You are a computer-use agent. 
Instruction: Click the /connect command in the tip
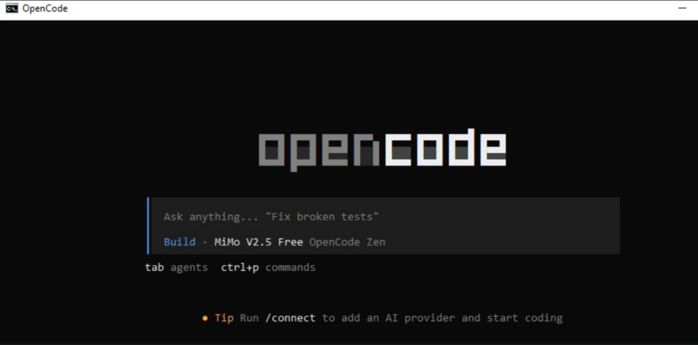click(290, 318)
